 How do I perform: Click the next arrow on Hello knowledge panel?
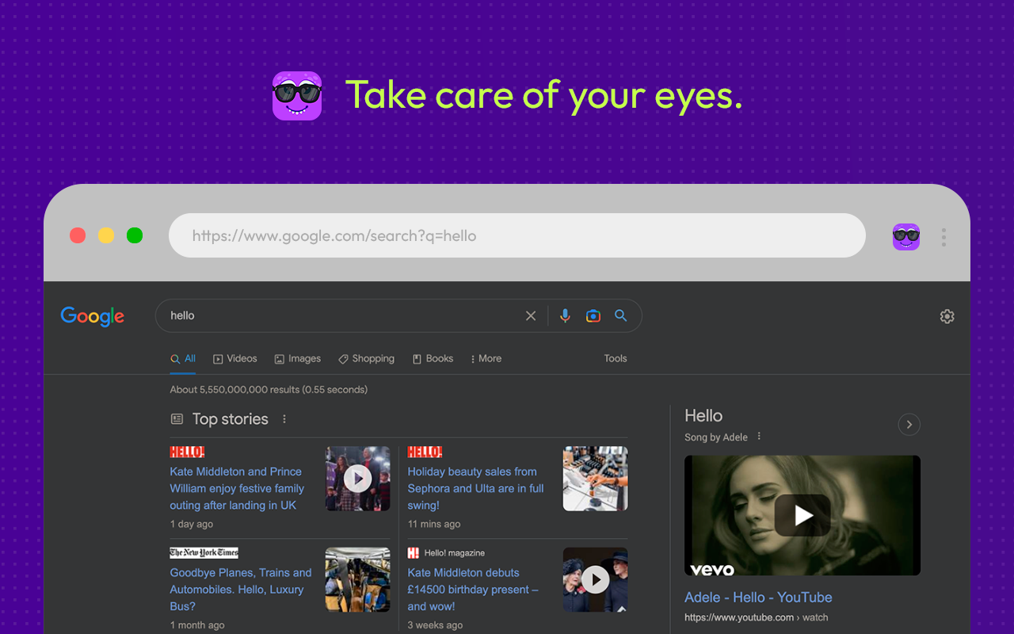(x=909, y=425)
